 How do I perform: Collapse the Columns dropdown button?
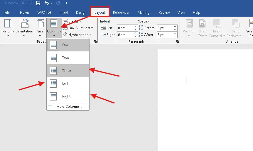(54, 28)
